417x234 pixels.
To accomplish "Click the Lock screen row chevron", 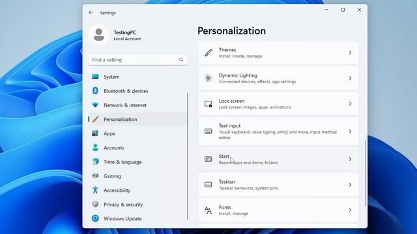I will tap(350, 104).
